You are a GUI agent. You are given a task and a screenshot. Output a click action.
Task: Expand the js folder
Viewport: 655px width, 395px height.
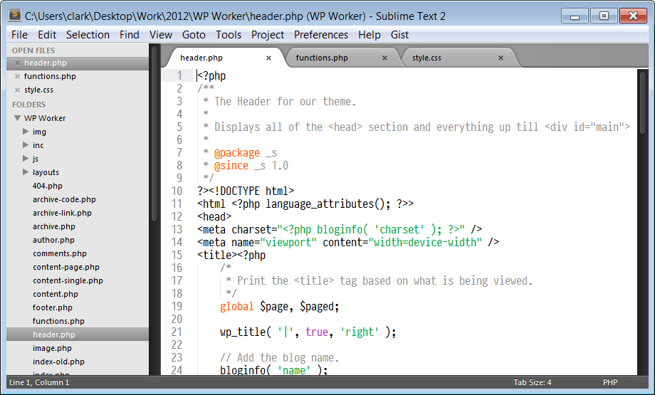coord(26,158)
